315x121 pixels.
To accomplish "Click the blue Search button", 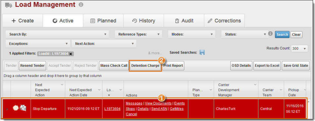I will pyautogui.click(x=282, y=34).
